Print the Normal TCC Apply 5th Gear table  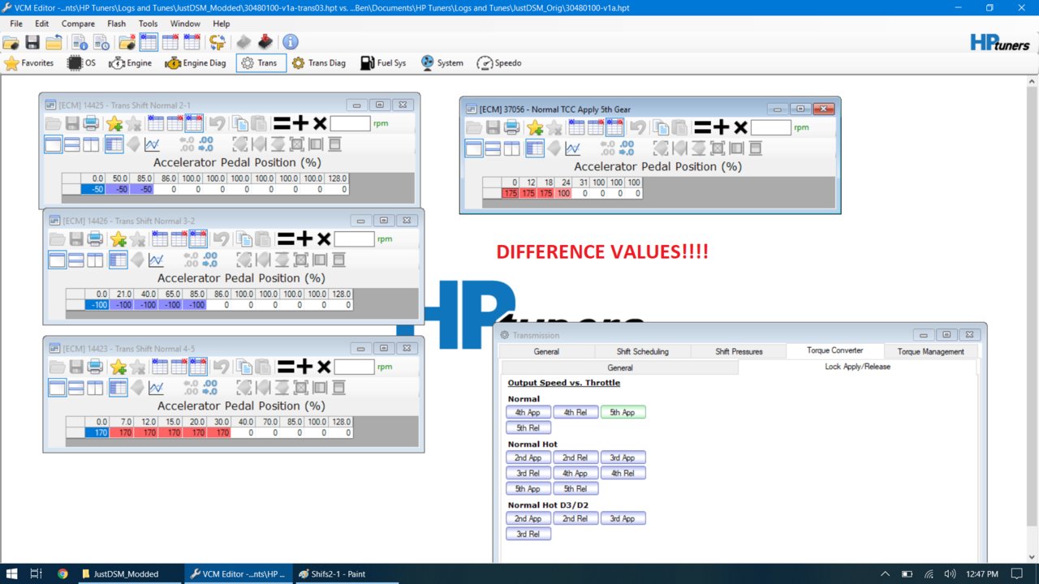[x=512, y=127]
